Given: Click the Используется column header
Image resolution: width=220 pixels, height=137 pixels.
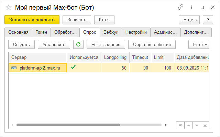Looking at the screenshot, I should point(84,57).
